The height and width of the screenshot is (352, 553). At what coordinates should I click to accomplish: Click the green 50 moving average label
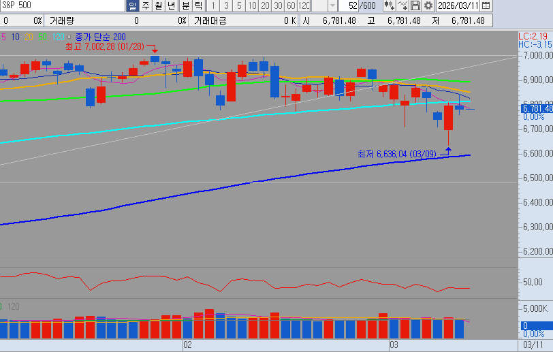click(42, 37)
